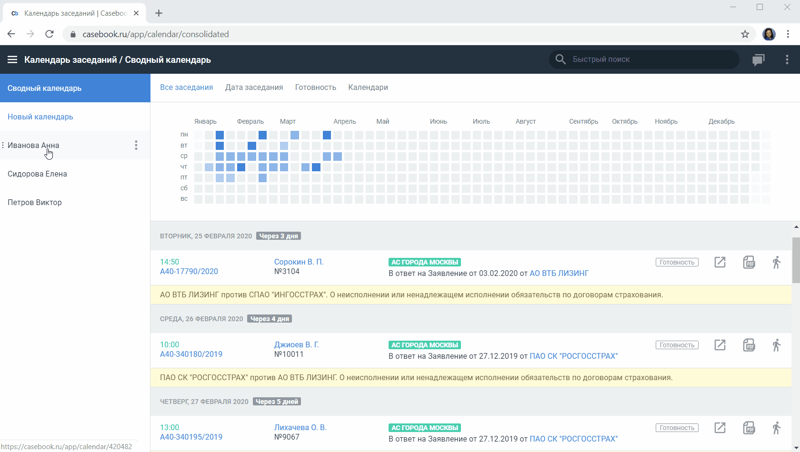Viewport: 800px width, 452px height.
Task: Open case link А40-340195/2019
Action: click(191, 437)
